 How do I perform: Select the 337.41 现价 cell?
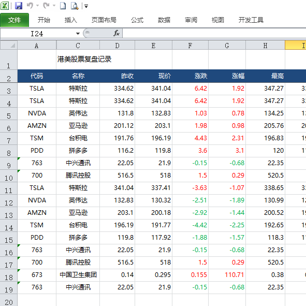(x=153, y=188)
